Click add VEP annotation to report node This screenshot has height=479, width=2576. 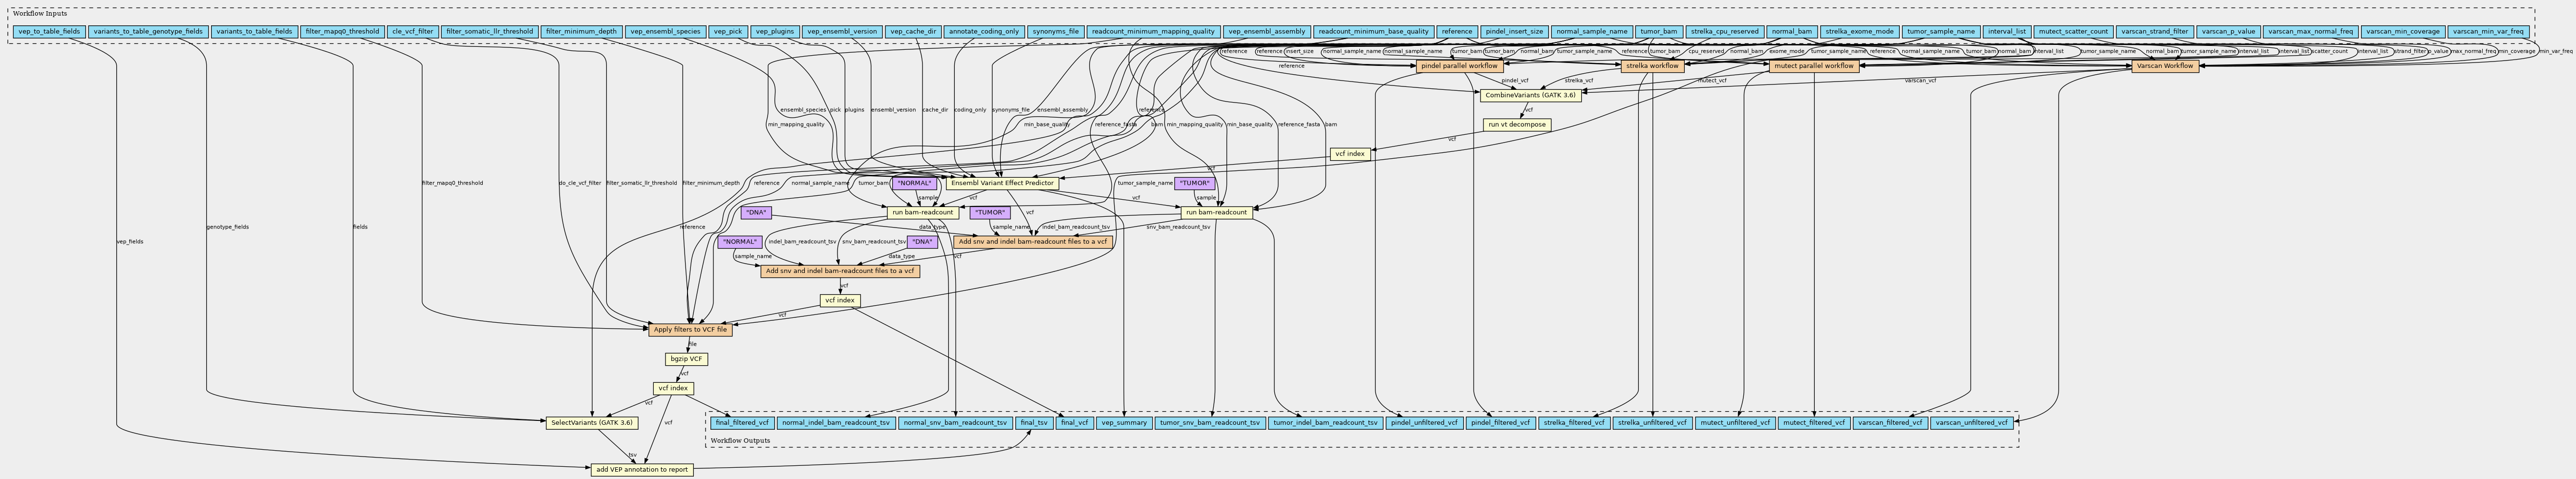coord(642,469)
